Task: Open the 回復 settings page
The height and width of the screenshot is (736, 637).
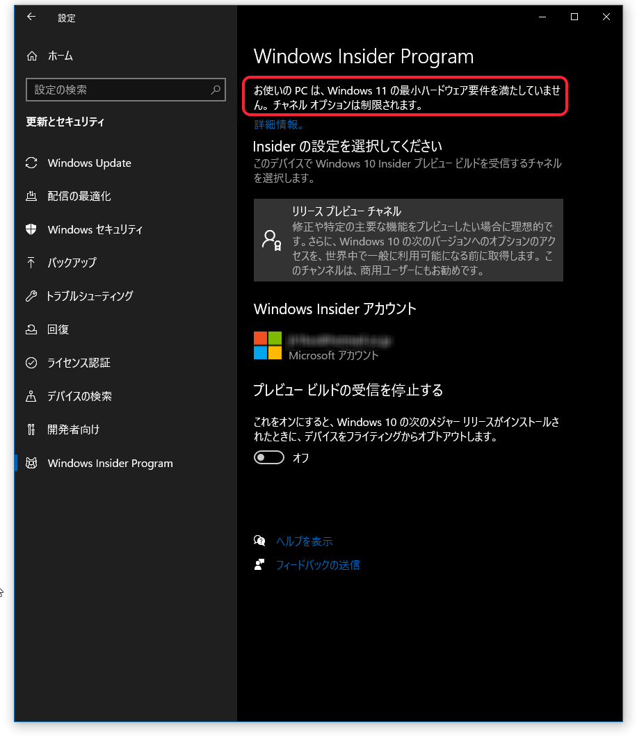Action: (x=58, y=329)
